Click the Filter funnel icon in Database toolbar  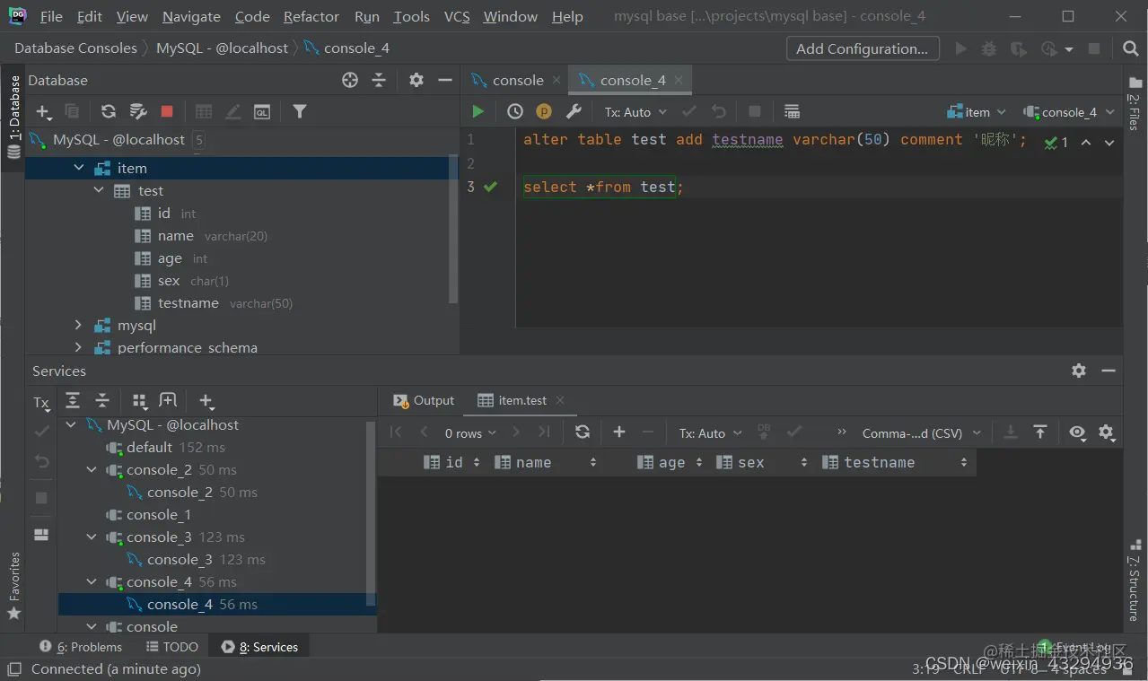pos(300,111)
